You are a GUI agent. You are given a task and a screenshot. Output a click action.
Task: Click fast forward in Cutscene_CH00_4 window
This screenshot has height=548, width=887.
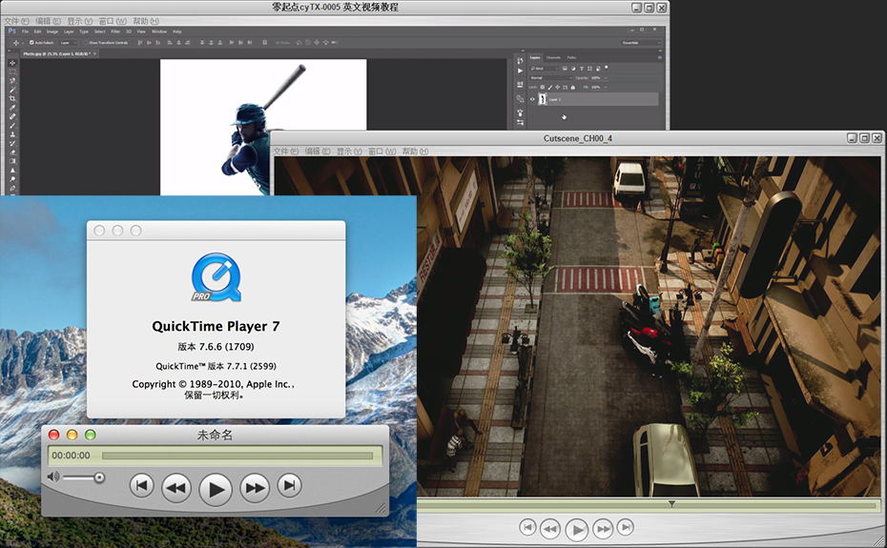pyautogui.click(x=603, y=529)
